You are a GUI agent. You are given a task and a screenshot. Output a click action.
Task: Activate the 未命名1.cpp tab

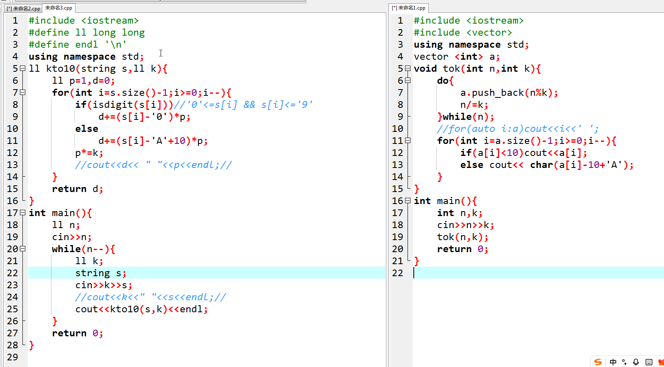click(x=409, y=8)
